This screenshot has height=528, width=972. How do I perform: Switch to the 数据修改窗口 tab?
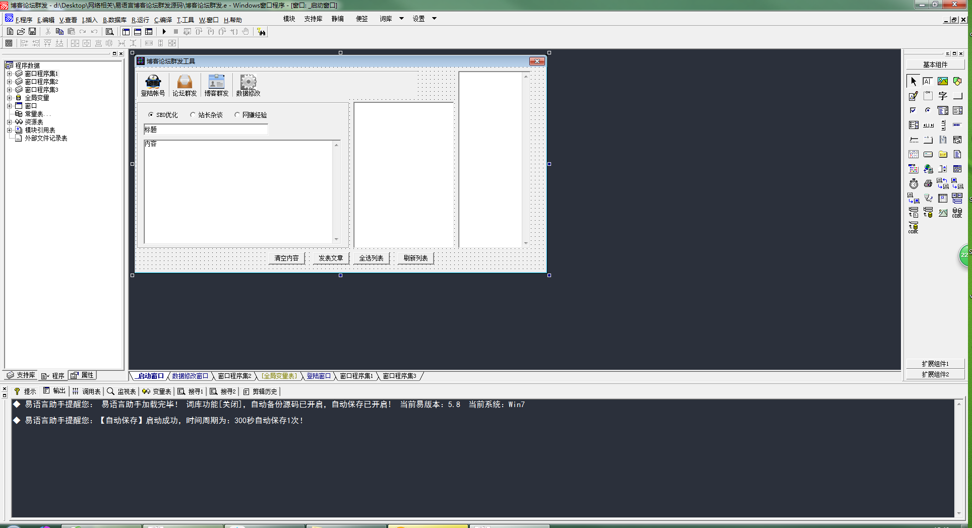coord(190,376)
